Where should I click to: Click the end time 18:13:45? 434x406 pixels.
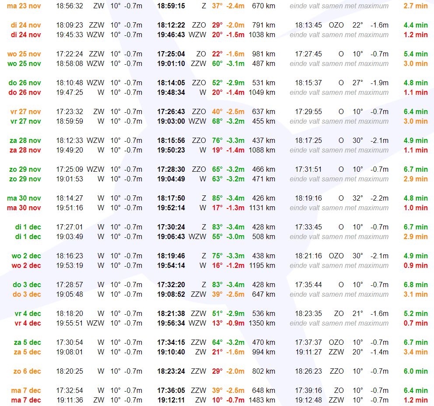click(x=308, y=25)
